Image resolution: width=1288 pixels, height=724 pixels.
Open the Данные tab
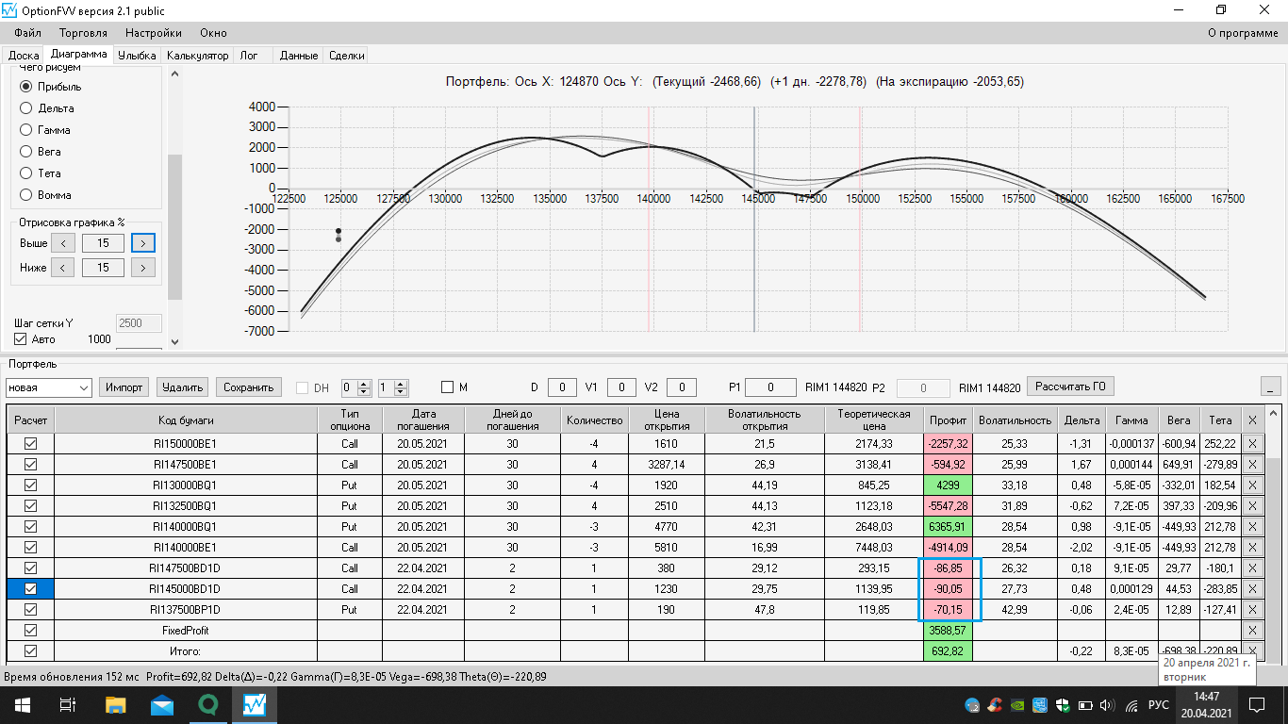point(299,56)
